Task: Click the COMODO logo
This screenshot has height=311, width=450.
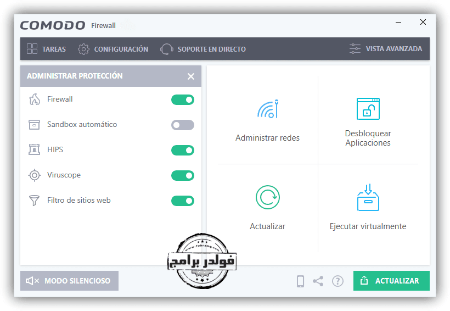Action: point(53,25)
